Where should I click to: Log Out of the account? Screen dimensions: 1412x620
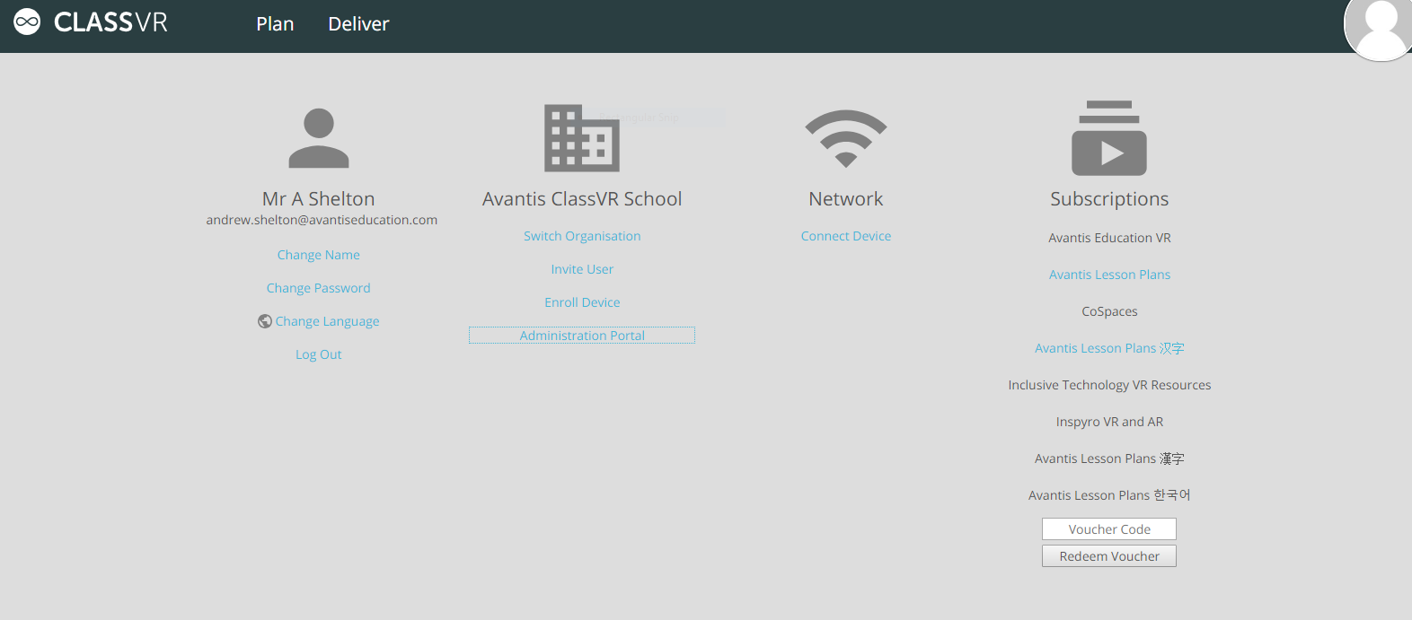pyautogui.click(x=319, y=354)
